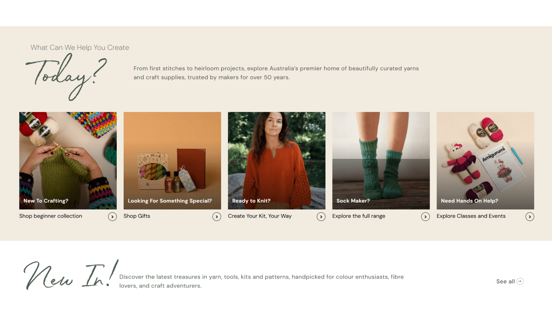Click the New To Crafting? caption
This screenshot has width=552, height=331.
tap(46, 201)
